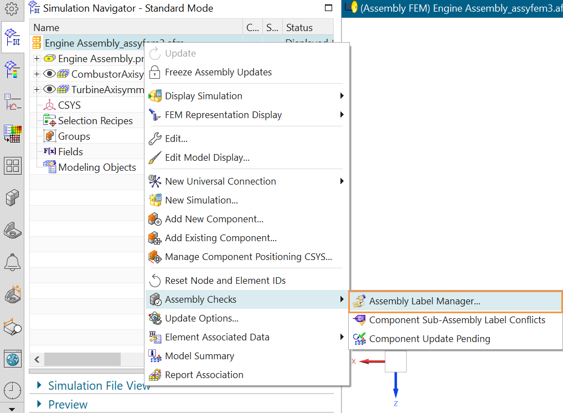This screenshot has height=413, width=563.
Task: Click the CSYS node icon
Action: tap(50, 105)
